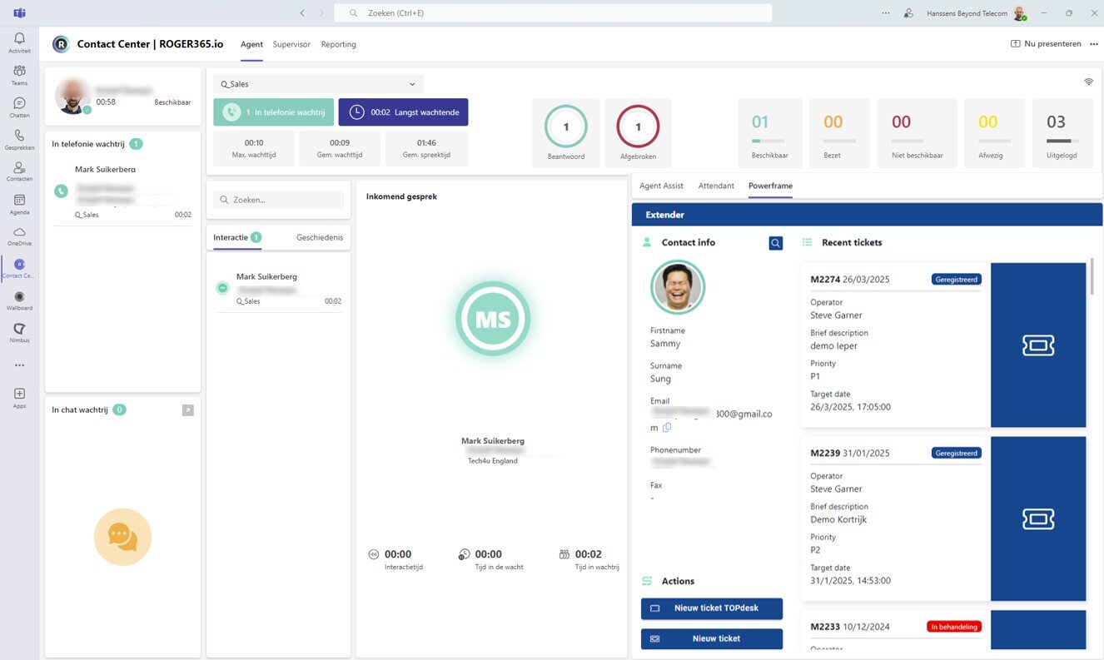Answer queued call from Mark Suikerberg
The width and height of the screenshot is (1104, 660).
click(61, 191)
